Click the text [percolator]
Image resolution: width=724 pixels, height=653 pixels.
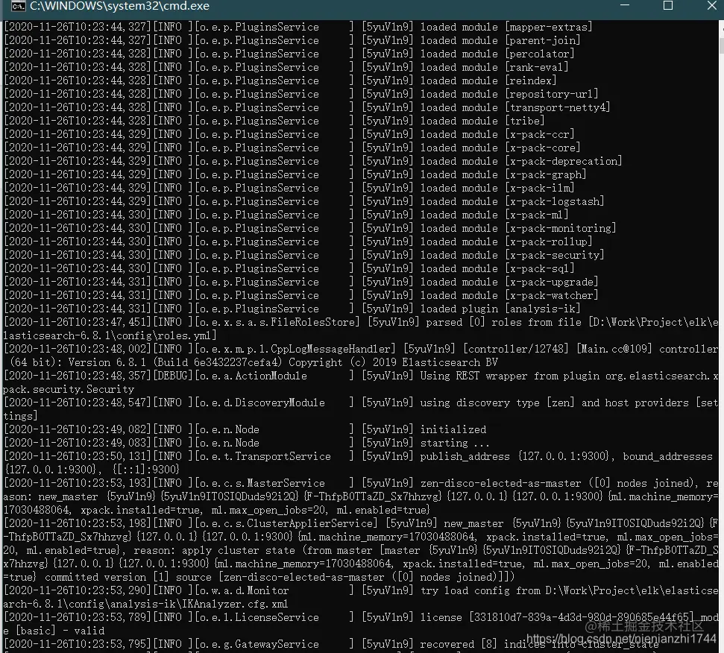539,54
